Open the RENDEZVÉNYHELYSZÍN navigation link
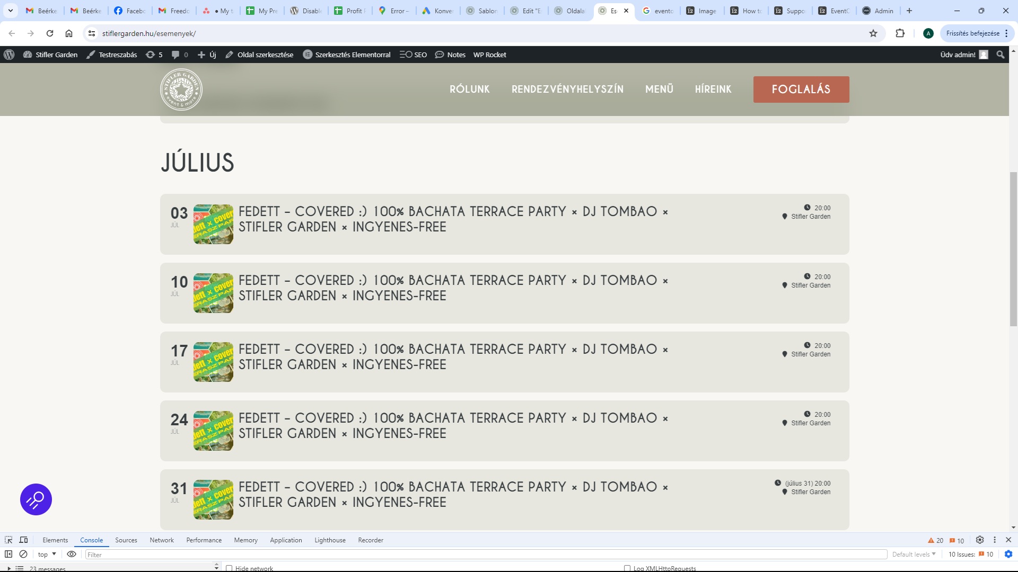 (x=567, y=90)
